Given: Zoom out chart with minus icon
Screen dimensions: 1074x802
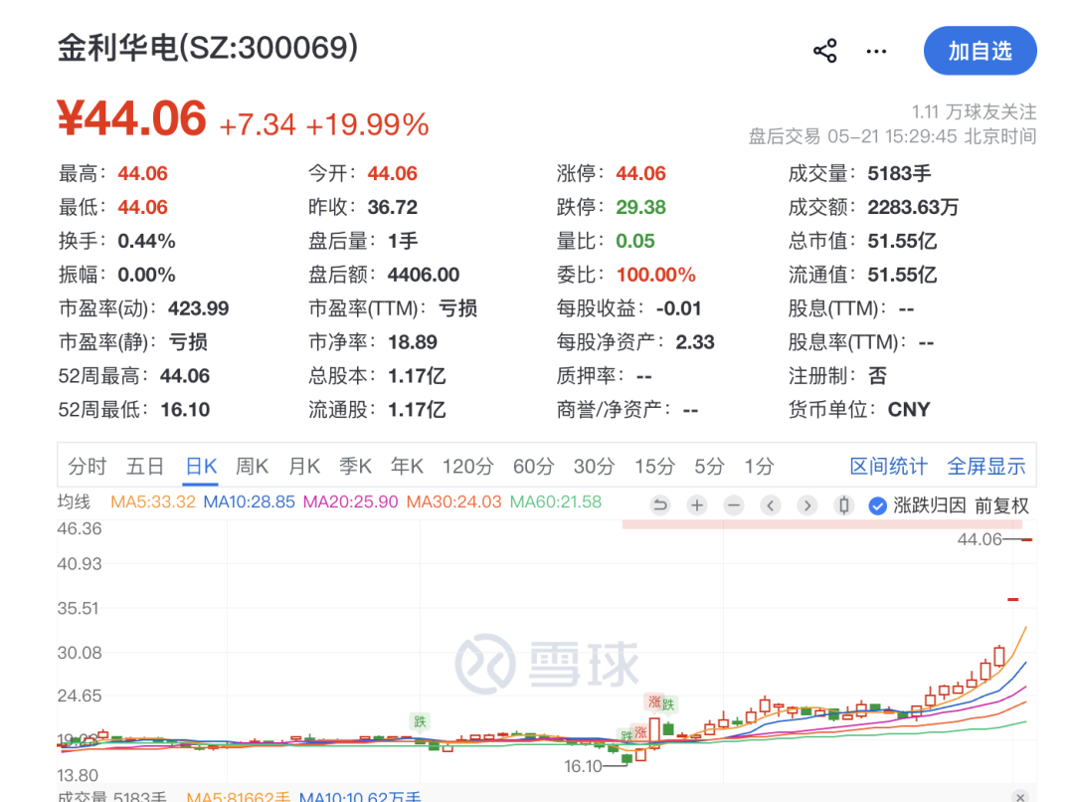Looking at the screenshot, I should point(734,505).
